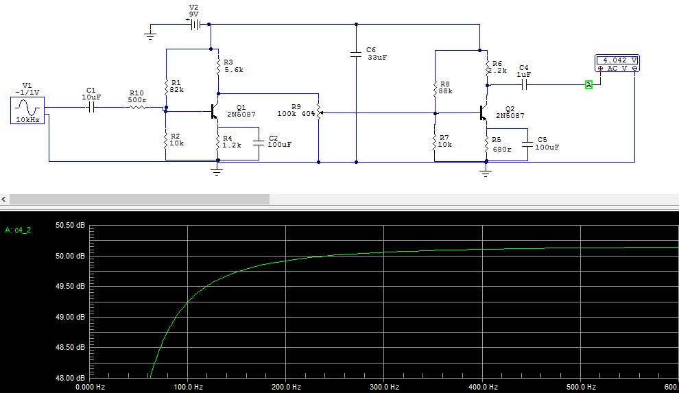Screen dimensions: 679x393
Task: Click the ground symbol left of V2
Action: coord(150,36)
